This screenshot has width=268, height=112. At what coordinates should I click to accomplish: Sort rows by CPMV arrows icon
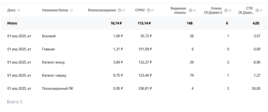pyautogui.click(x=153, y=10)
